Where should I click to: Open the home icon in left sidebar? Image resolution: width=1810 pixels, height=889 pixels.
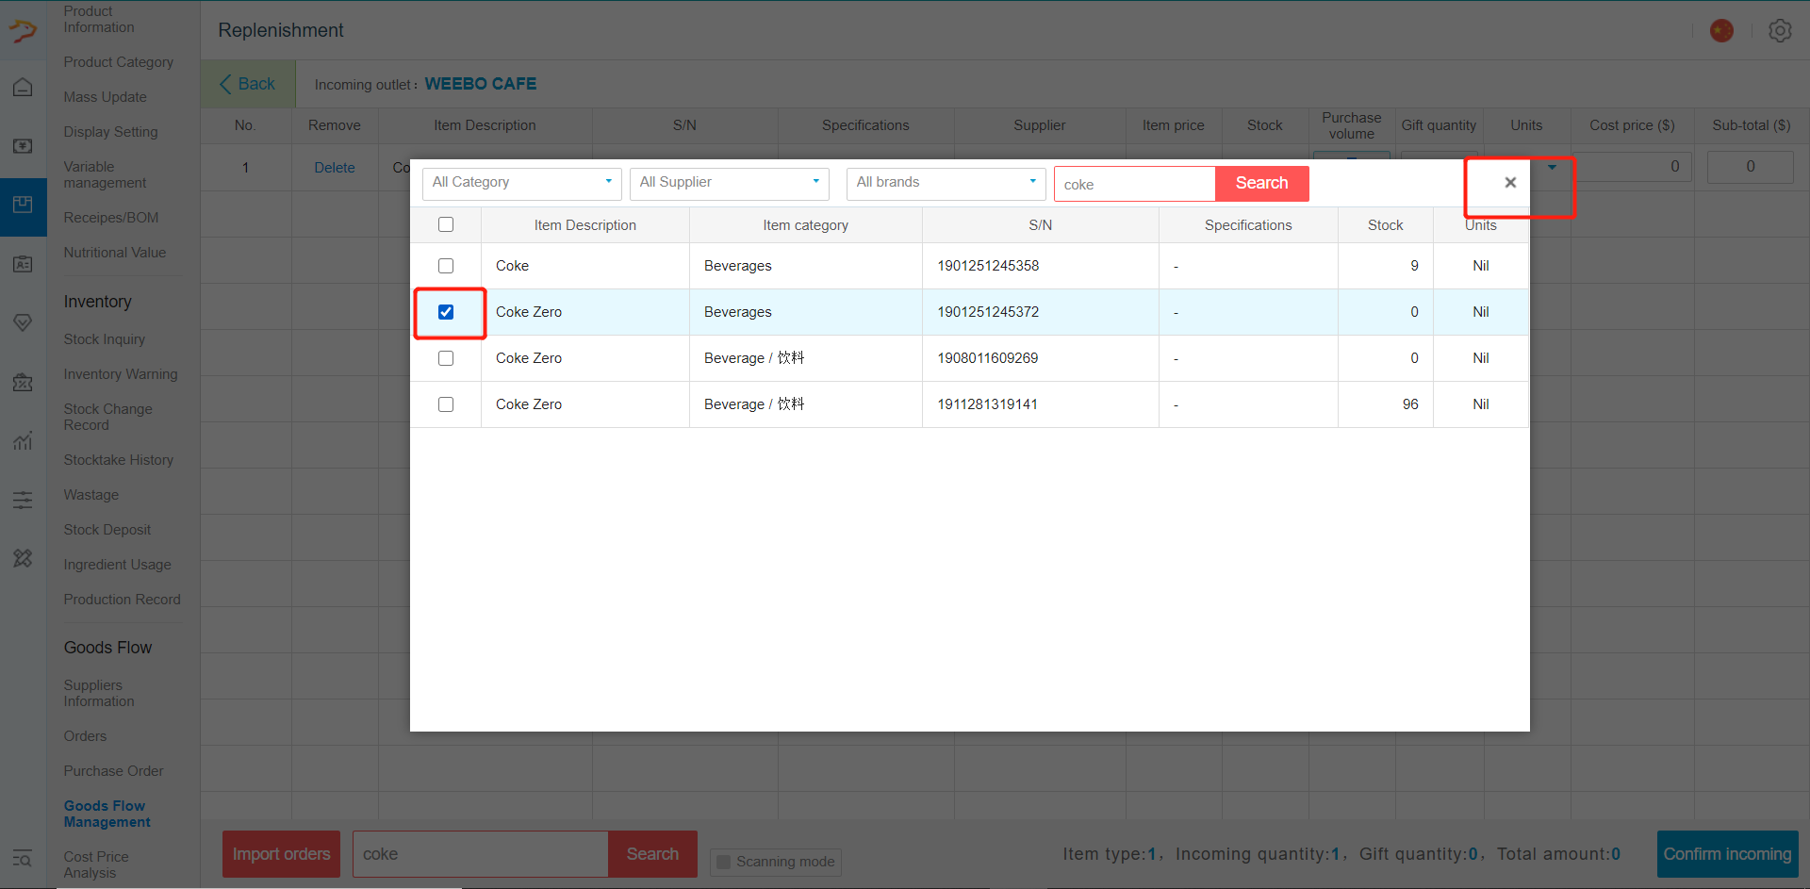(23, 87)
